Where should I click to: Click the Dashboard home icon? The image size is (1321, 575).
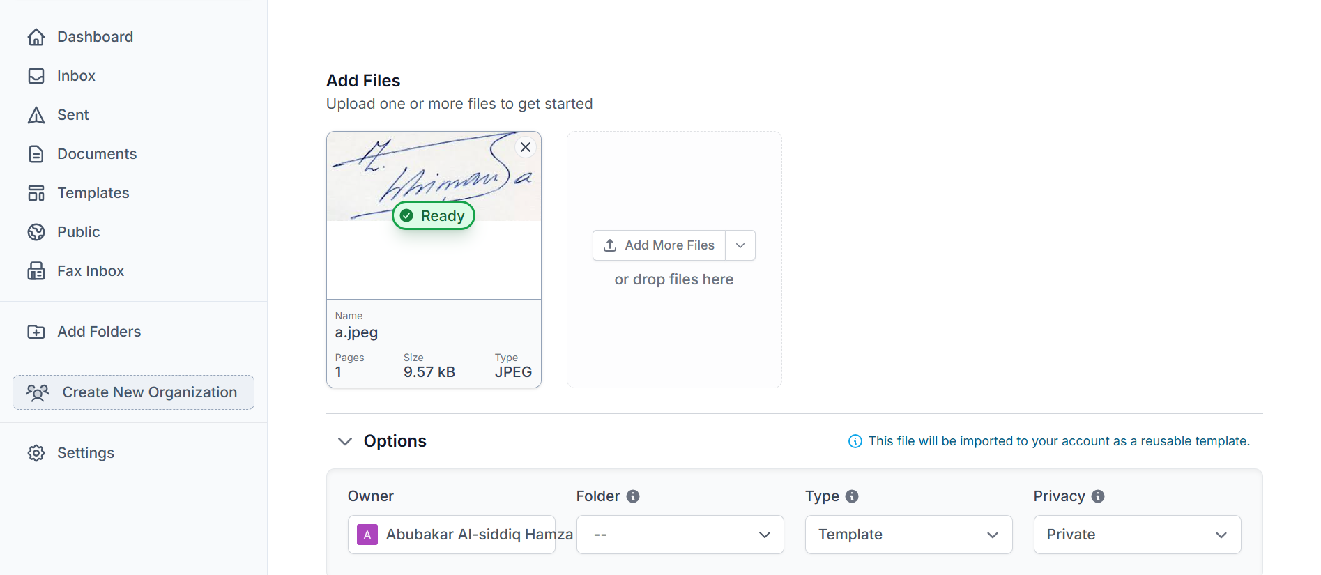tap(36, 37)
